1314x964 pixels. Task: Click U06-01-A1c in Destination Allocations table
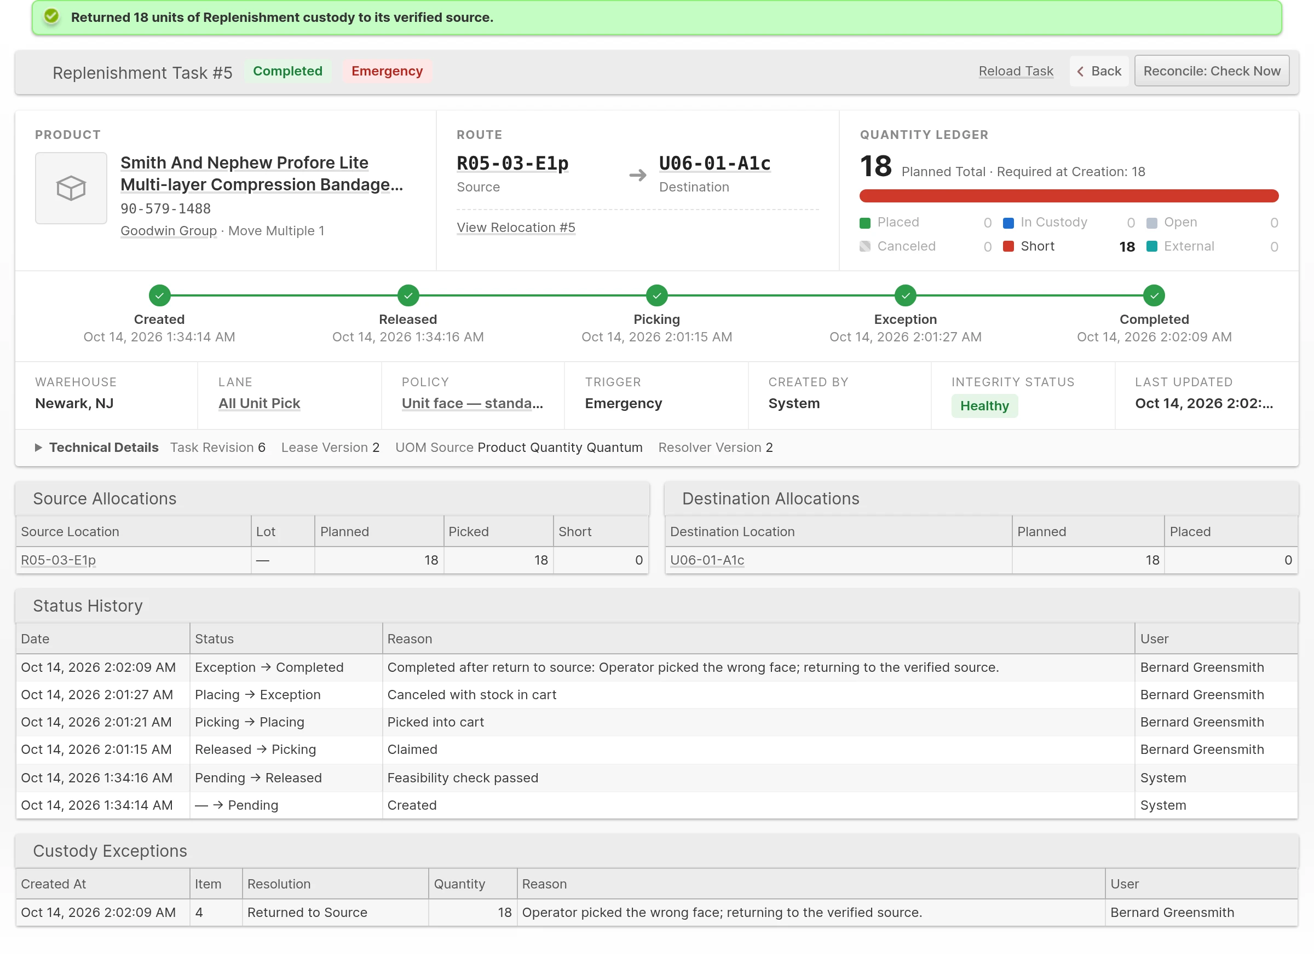[707, 560]
